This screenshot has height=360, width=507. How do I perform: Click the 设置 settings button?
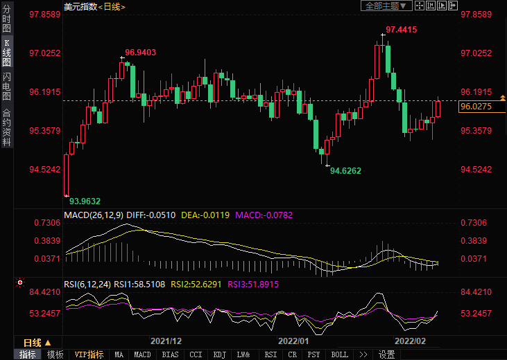coord(386,354)
